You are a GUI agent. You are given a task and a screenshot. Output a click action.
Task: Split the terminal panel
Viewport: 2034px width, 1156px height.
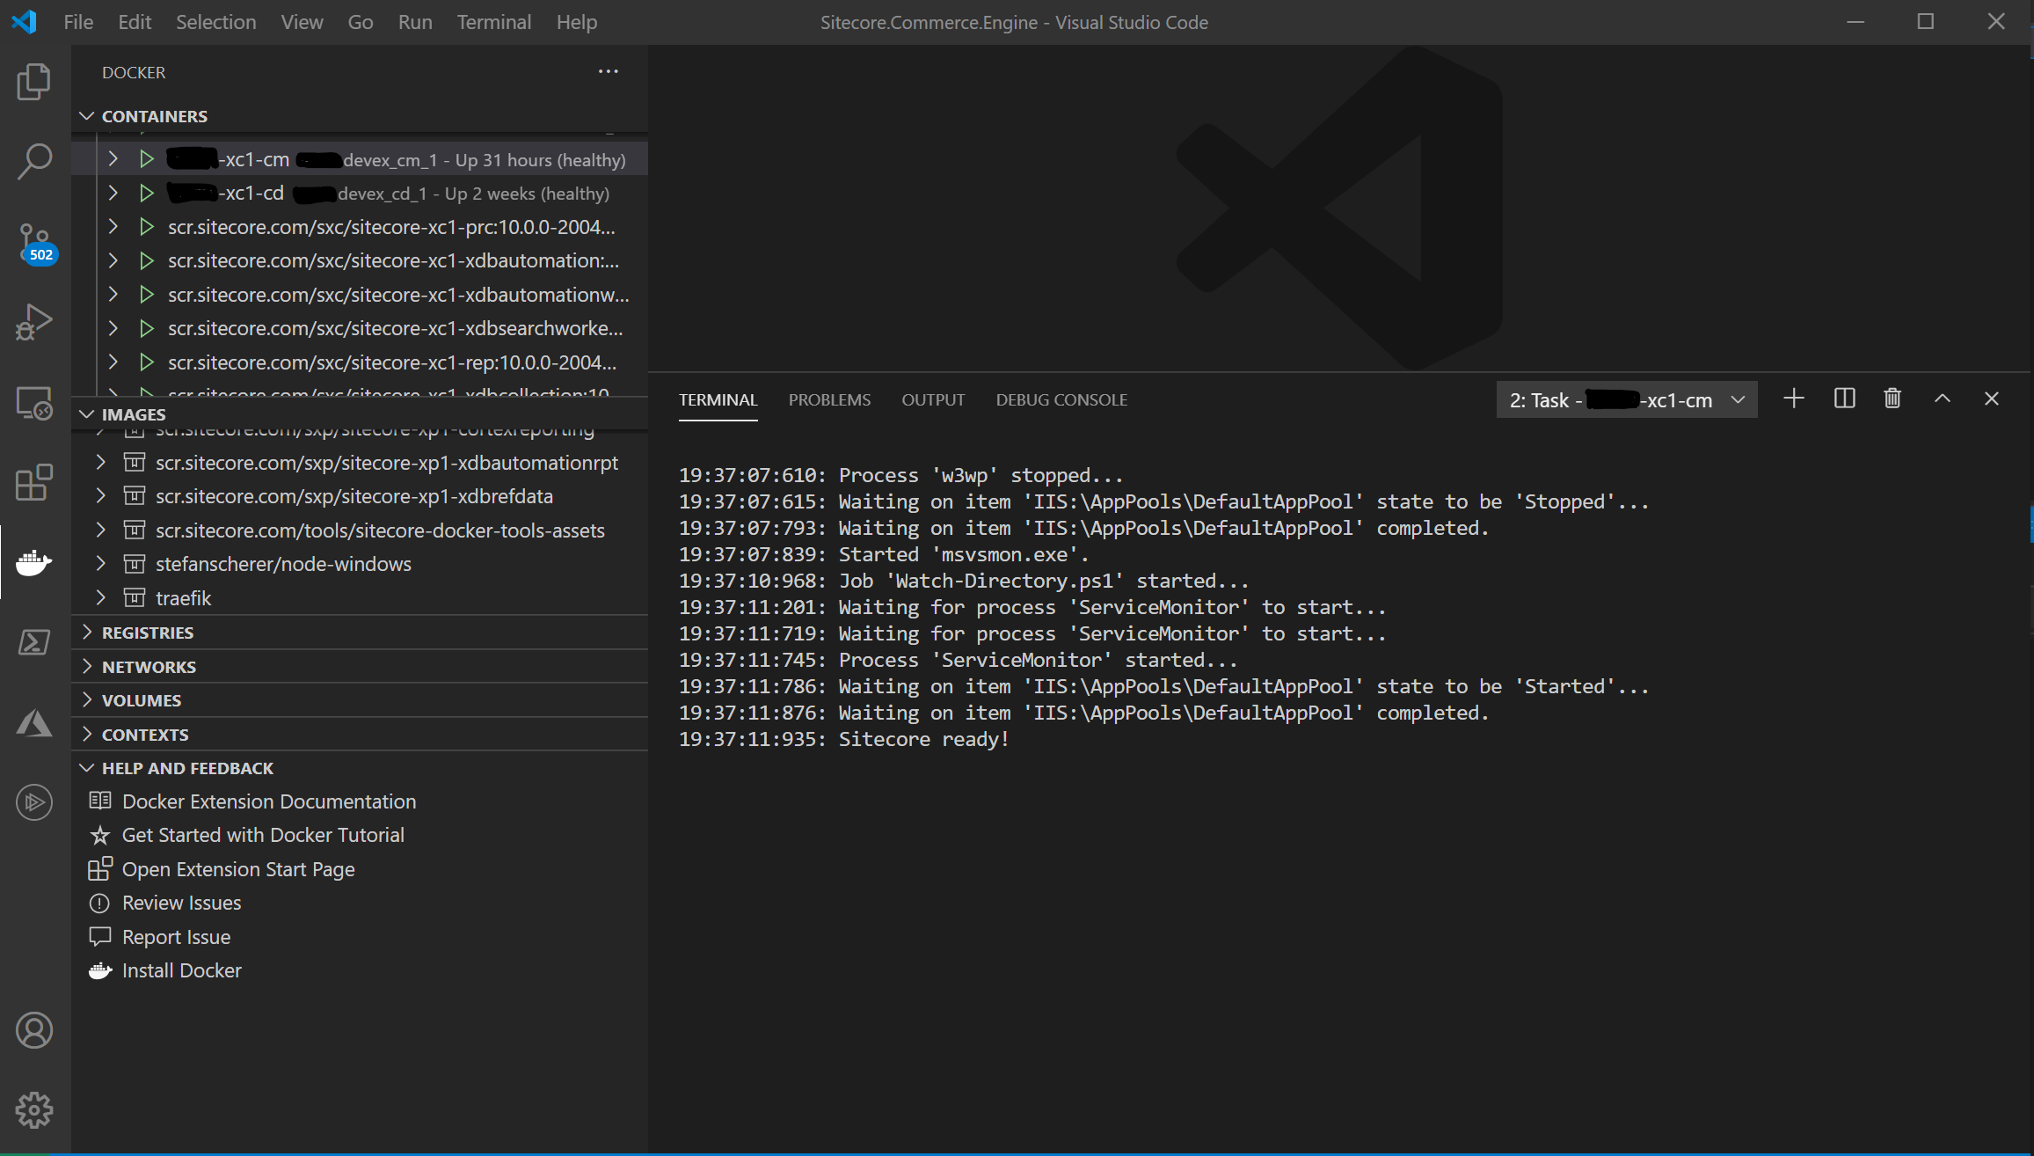click(x=1844, y=399)
